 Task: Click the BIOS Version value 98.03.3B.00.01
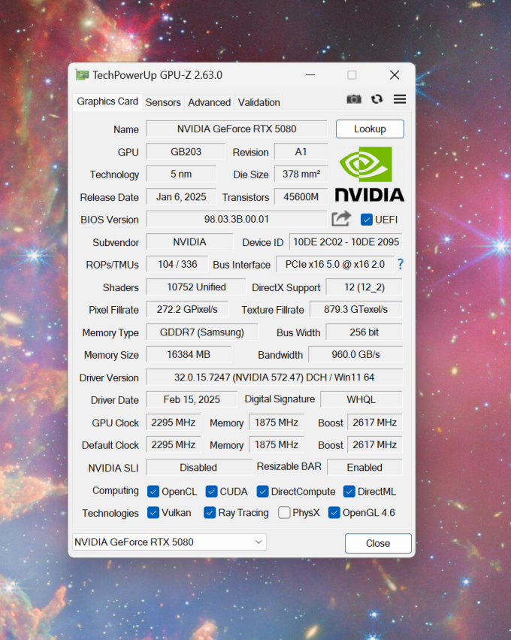click(237, 219)
